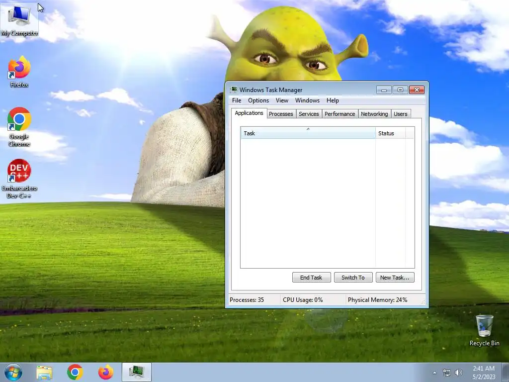This screenshot has height=382, width=509.
Task: Switch to the Performance tab
Action: (340, 114)
